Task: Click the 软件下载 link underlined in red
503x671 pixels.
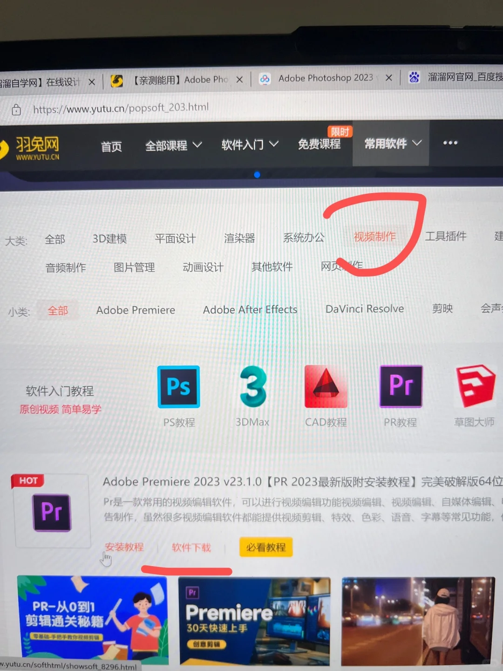Action: pyautogui.click(x=191, y=548)
